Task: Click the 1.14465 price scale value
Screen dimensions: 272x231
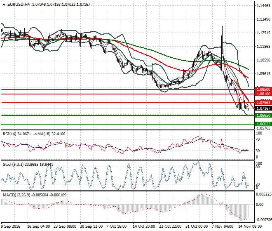Action: click(263, 6)
